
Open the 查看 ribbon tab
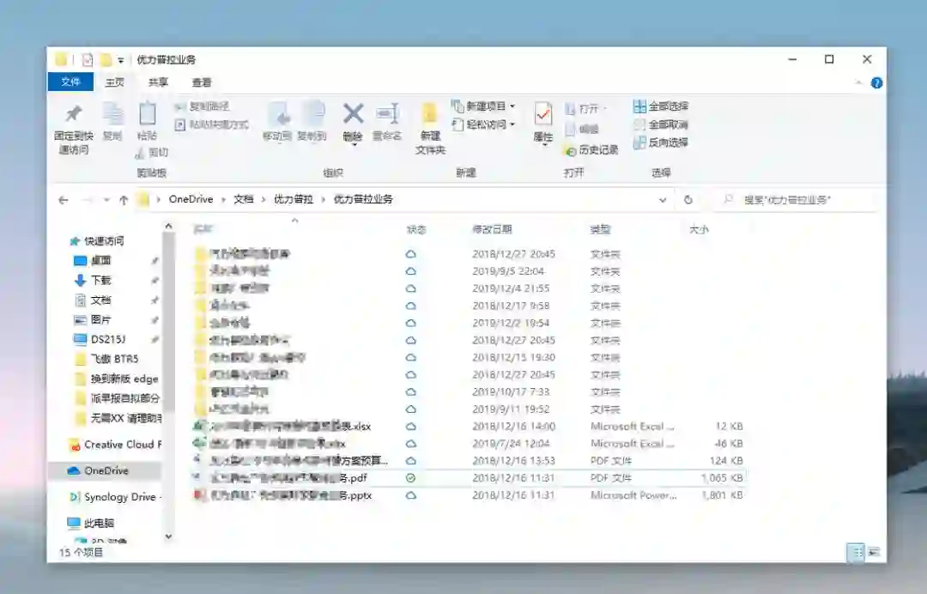click(x=202, y=82)
